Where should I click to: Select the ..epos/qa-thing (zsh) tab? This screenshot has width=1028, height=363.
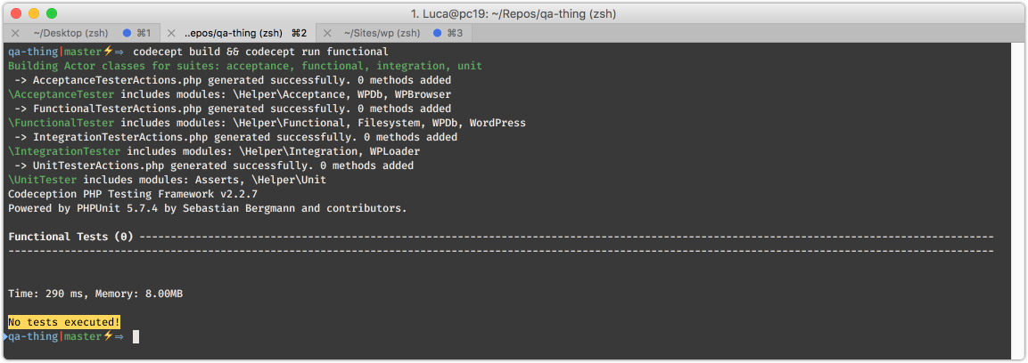point(238,33)
